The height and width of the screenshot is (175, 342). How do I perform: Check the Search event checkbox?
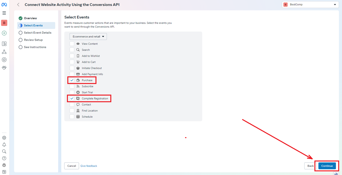coord(72,50)
